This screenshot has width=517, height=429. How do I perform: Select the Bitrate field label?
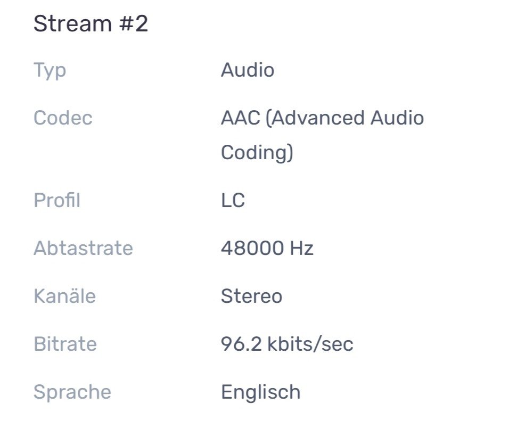tap(65, 344)
